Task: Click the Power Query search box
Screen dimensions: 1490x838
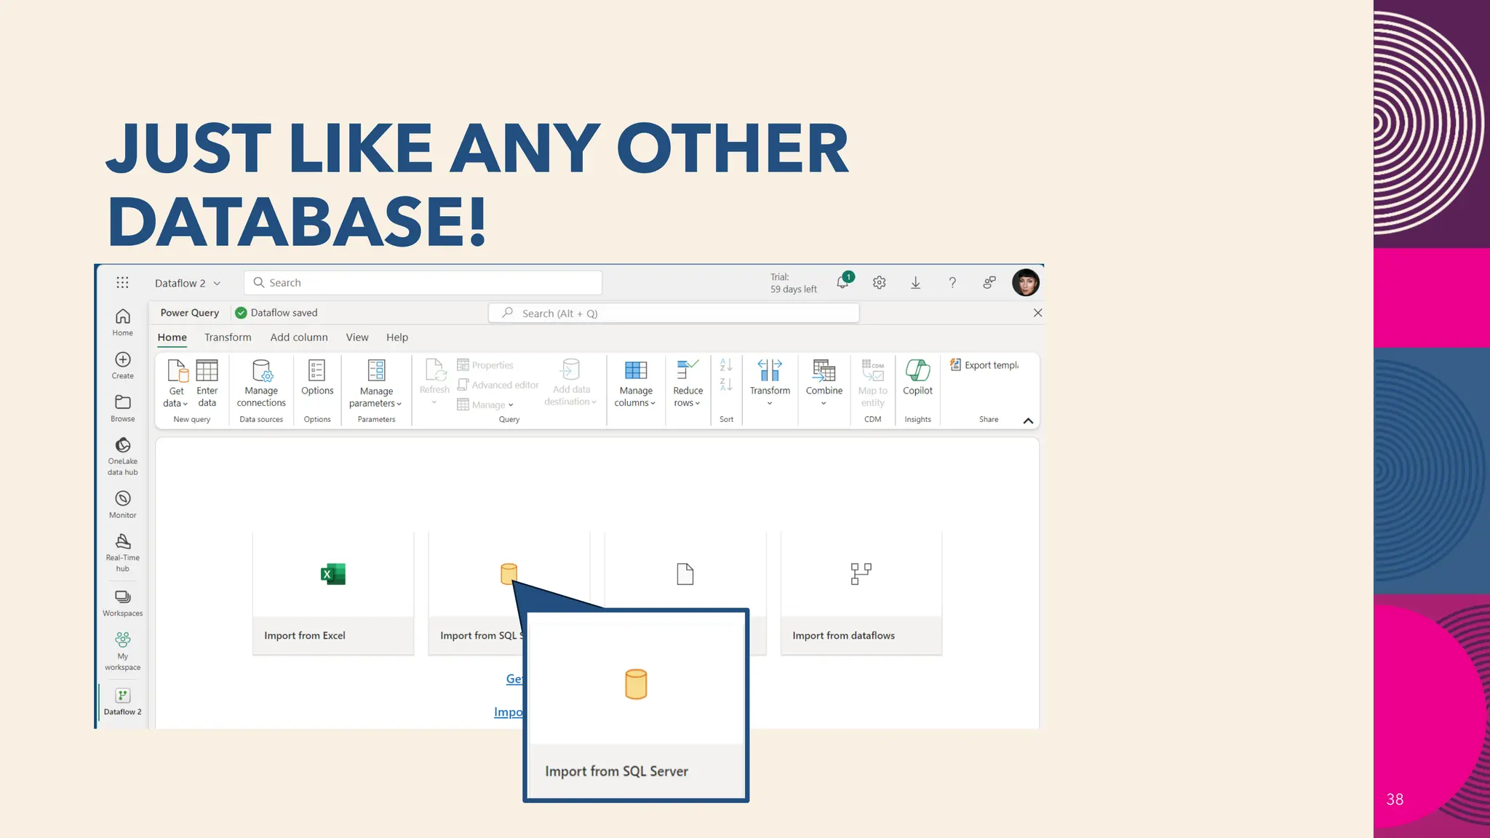Action: (x=674, y=314)
